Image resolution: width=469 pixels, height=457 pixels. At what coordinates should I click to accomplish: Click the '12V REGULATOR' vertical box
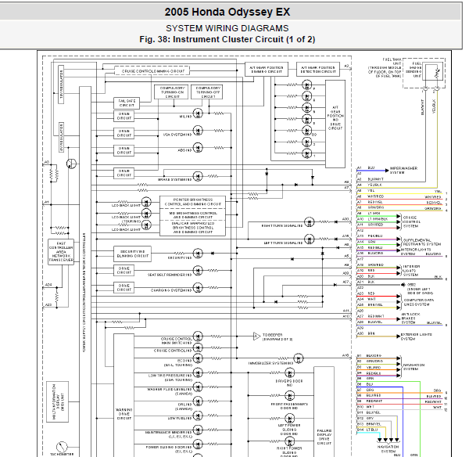(61, 85)
